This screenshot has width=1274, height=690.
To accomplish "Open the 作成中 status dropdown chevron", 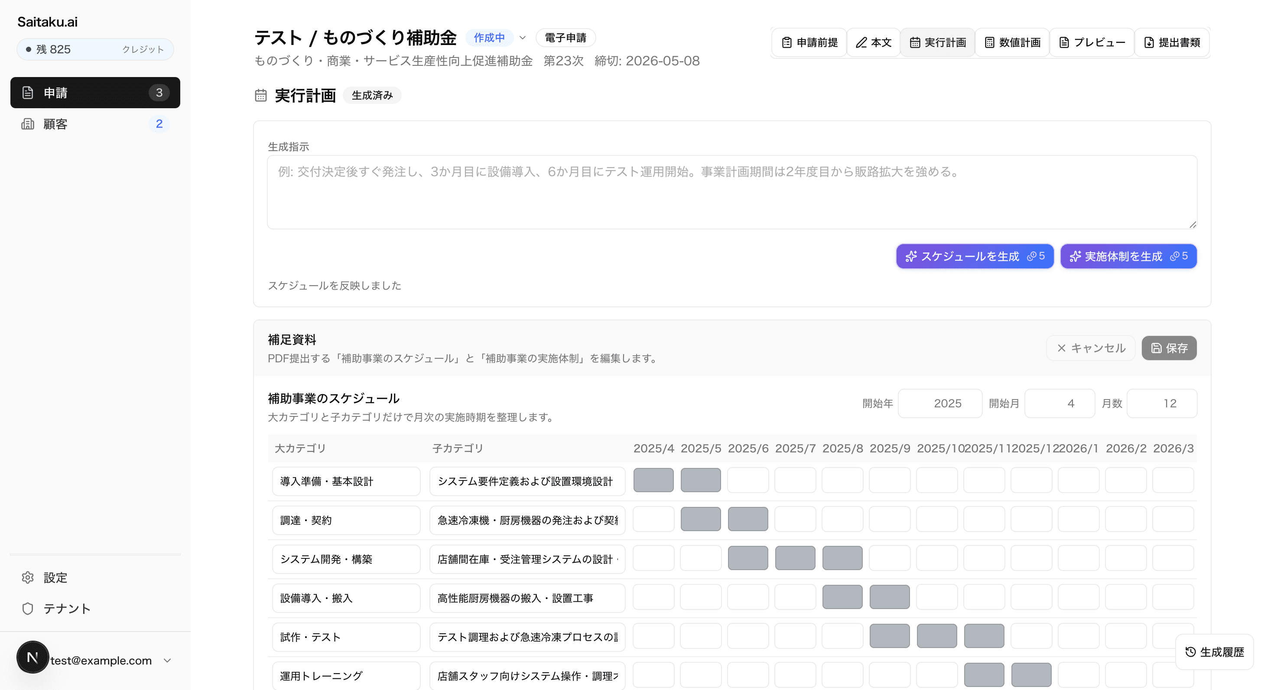I will coord(523,38).
